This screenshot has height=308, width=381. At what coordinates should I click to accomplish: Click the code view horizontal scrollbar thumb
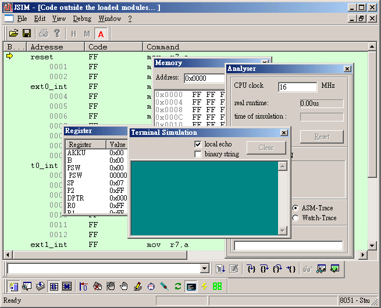100,255
